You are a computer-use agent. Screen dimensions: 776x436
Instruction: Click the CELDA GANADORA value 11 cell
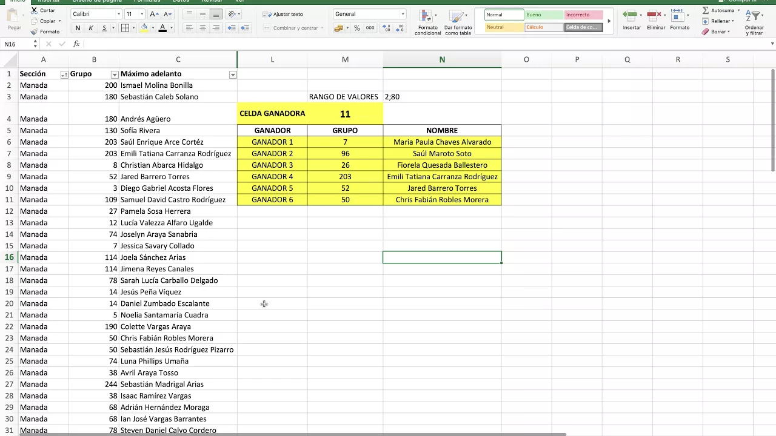[x=345, y=114]
